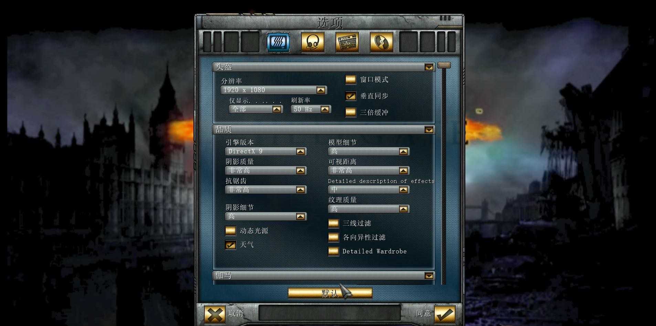Open the video settings monitor tab
Image resolution: width=656 pixels, height=326 pixels.
[x=278, y=43]
